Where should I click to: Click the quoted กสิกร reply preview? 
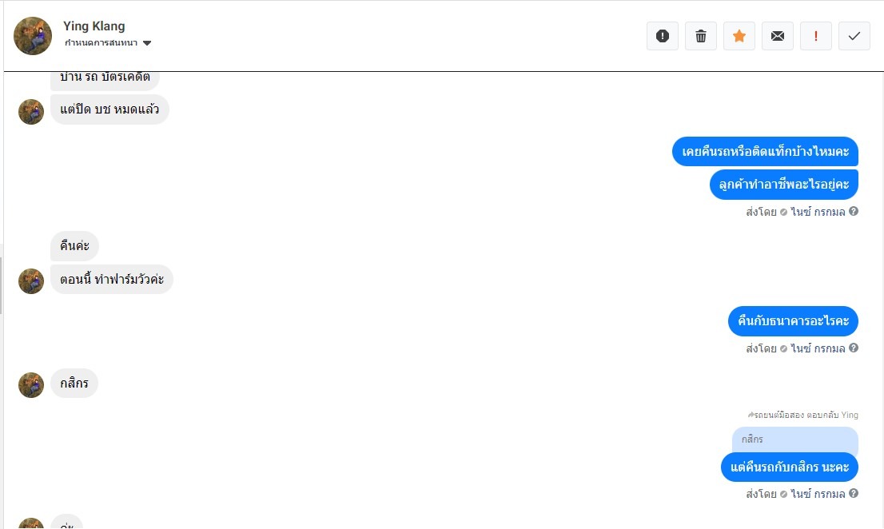point(794,440)
